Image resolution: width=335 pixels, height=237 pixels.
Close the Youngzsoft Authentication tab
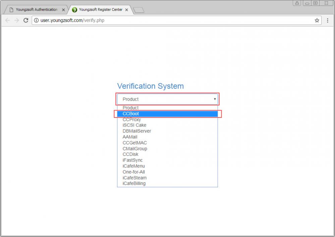[x=63, y=10]
